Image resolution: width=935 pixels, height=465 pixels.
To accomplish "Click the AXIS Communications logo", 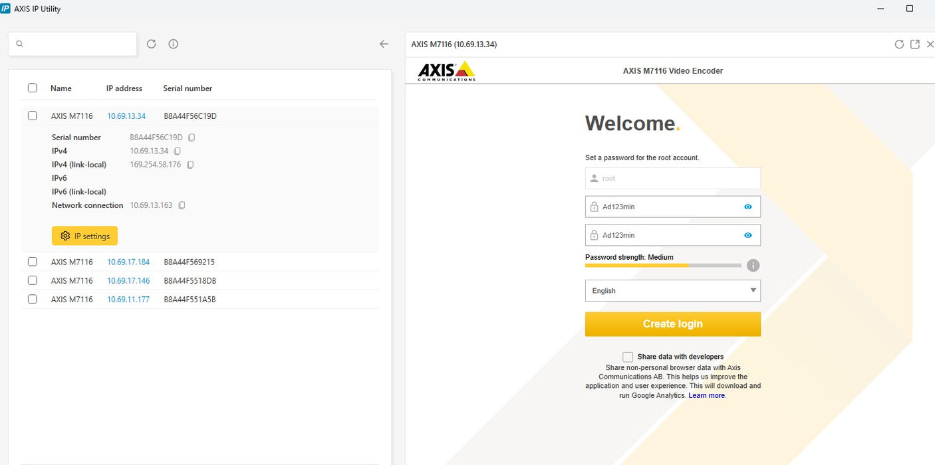I will 446,70.
